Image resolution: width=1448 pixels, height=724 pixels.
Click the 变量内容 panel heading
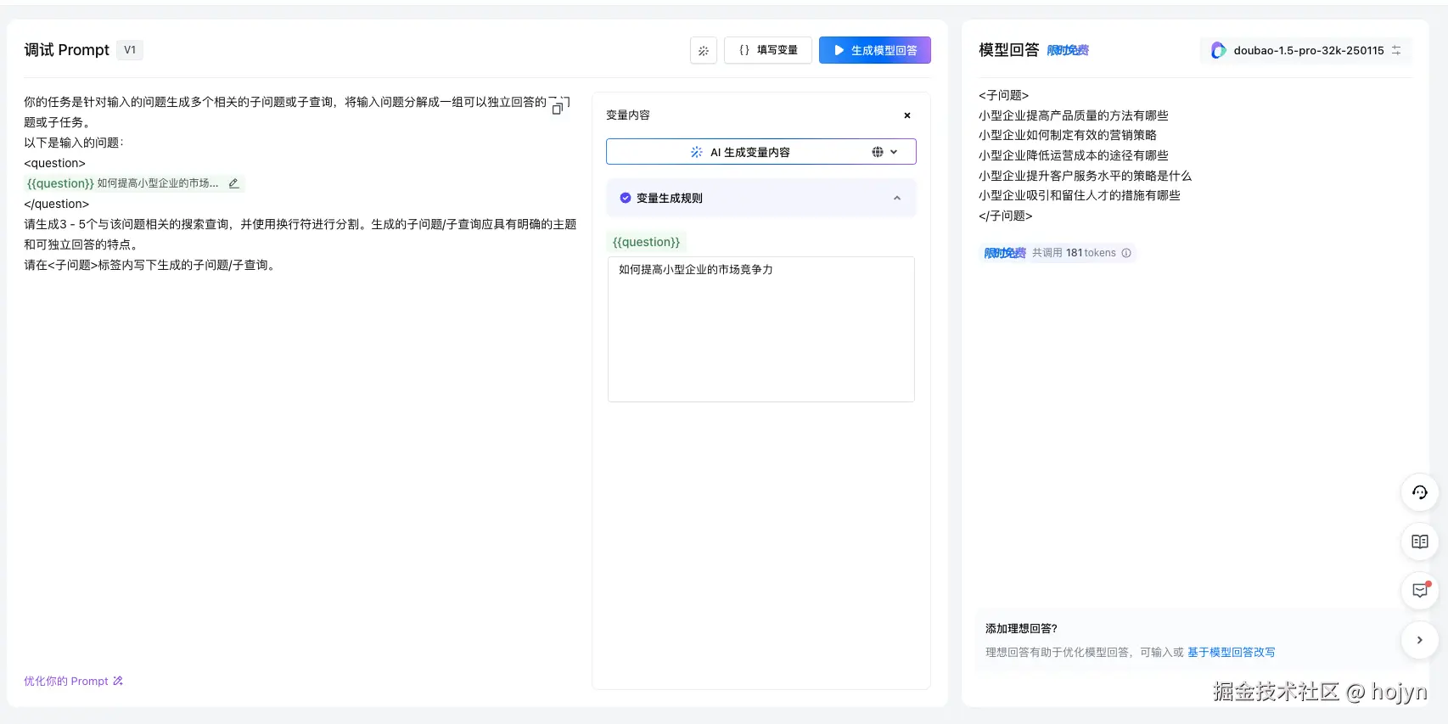[628, 115]
